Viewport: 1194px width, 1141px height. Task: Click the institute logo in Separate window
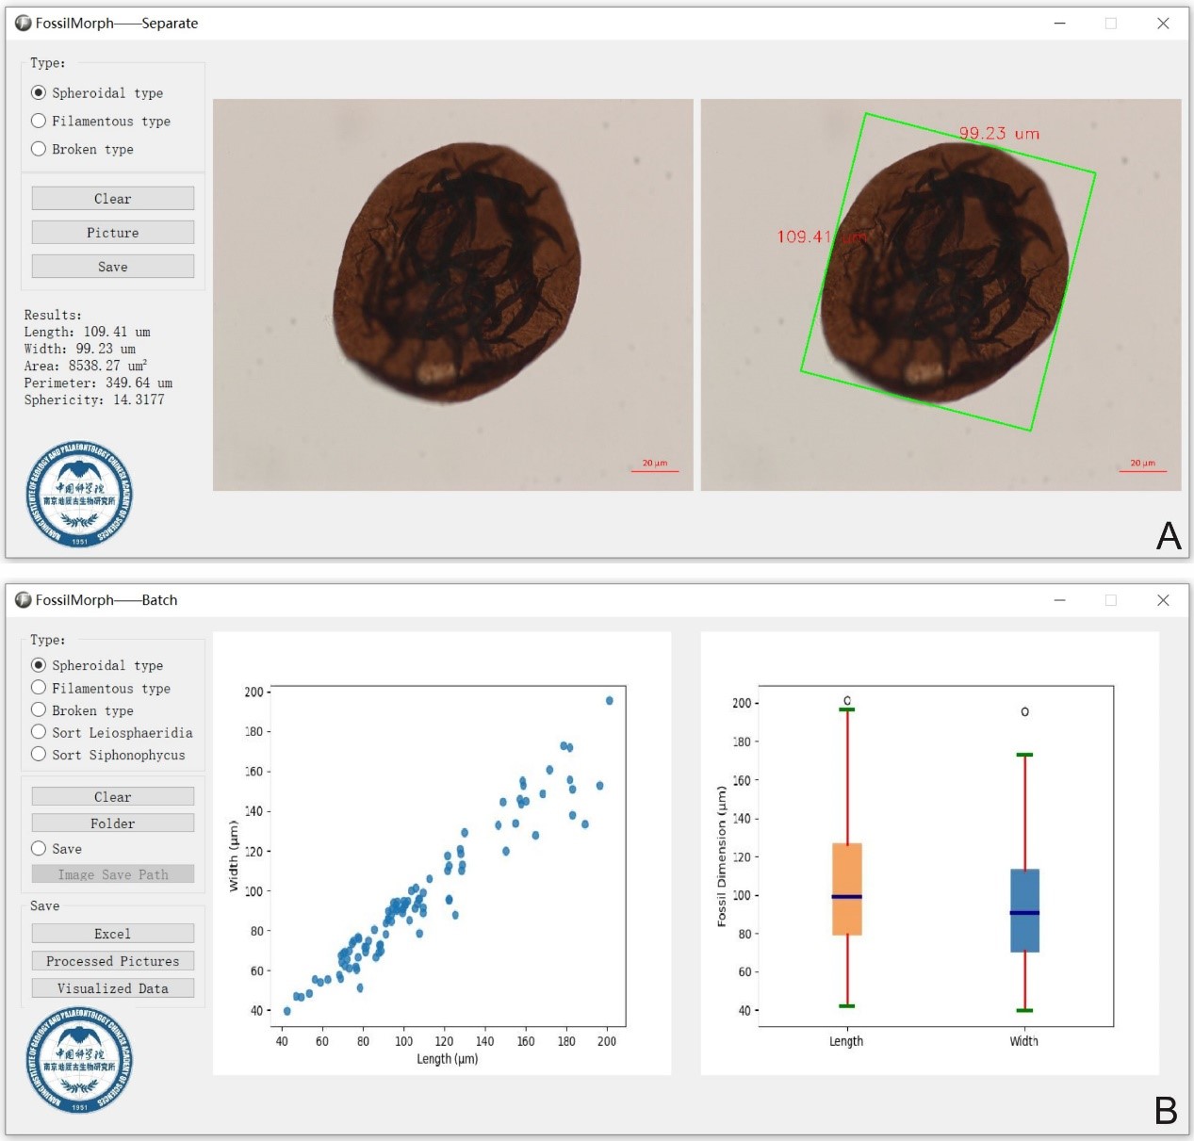click(x=79, y=495)
